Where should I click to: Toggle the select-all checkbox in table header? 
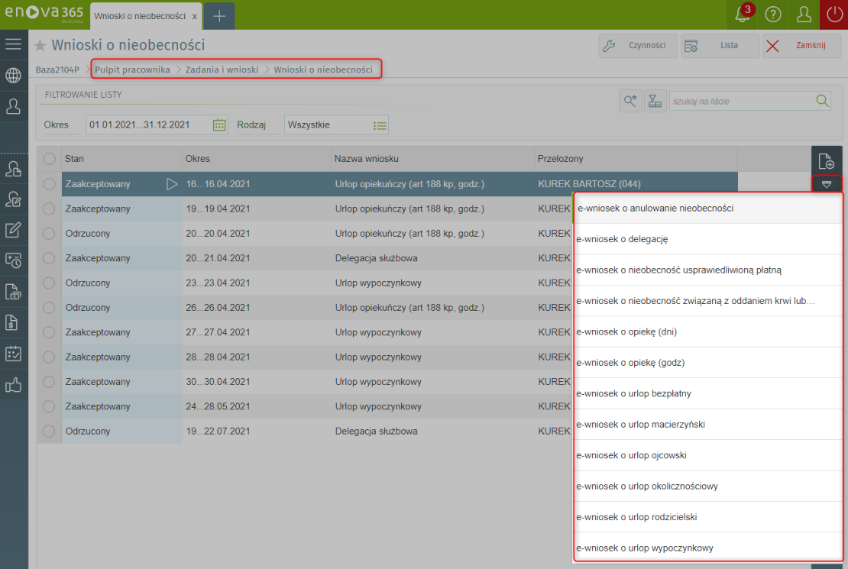pos(50,159)
